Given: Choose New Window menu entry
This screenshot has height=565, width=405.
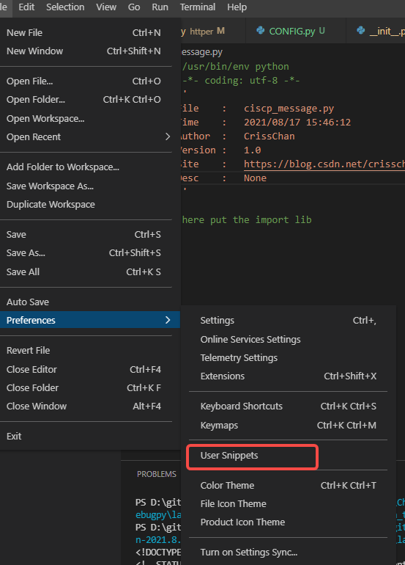Looking at the screenshot, I should [86, 51].
